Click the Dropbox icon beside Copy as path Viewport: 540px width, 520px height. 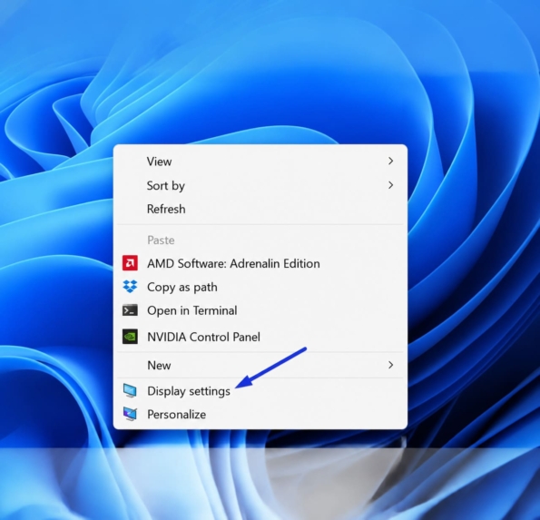click(x=130, y=287)
